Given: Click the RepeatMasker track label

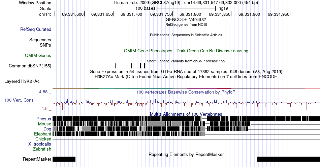Looking at the screenshot, I should click(x=37, y=159).
